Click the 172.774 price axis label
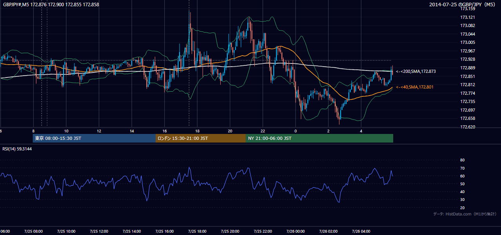This screenshot has height=235, width=501. 467,93
